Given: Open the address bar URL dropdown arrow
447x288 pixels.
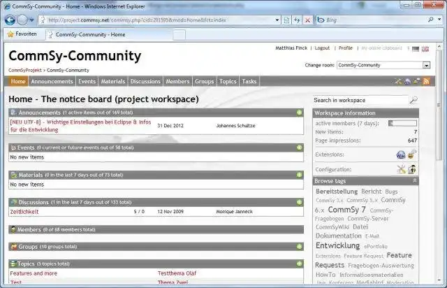Looking at the screenshot, I should 277,20.
